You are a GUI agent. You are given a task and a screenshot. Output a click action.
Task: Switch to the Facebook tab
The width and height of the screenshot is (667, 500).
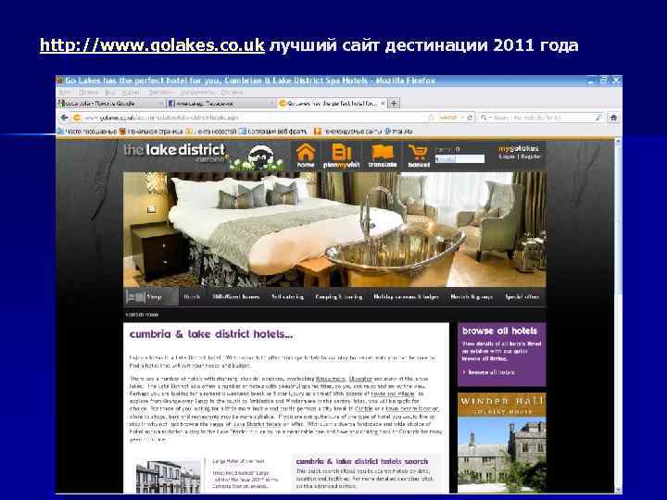point(220,103)
